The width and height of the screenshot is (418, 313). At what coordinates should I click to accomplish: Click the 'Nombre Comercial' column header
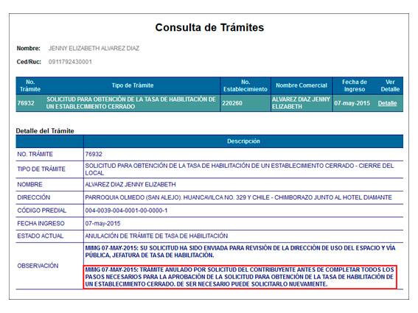tap(302, 85)
